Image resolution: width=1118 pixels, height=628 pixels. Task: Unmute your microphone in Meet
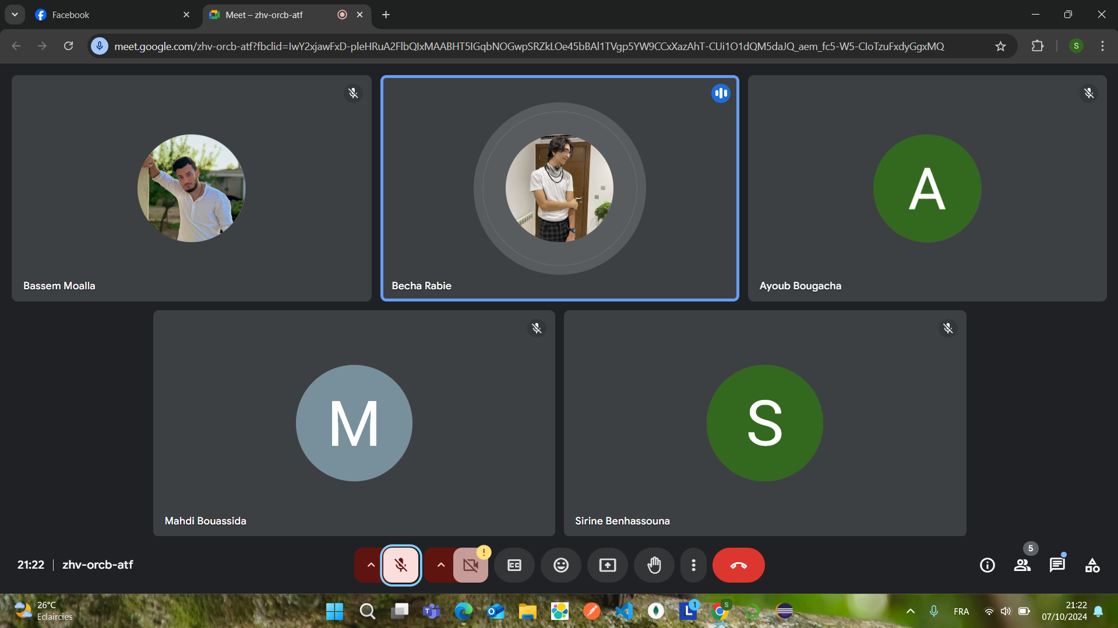pyautogui.click(x=401, y=565)
